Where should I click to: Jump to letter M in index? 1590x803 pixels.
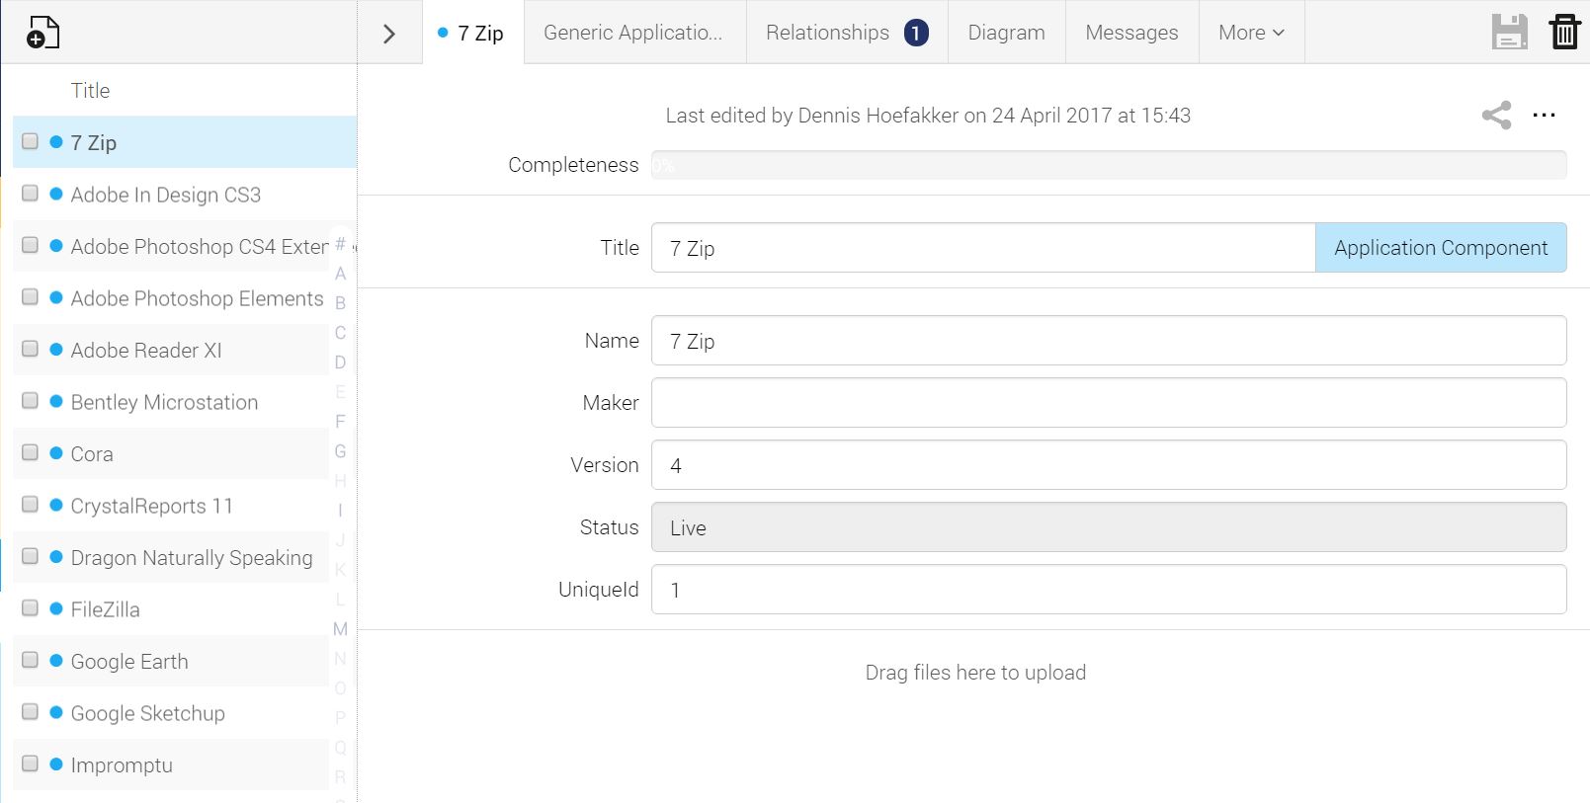click(340, 629)
